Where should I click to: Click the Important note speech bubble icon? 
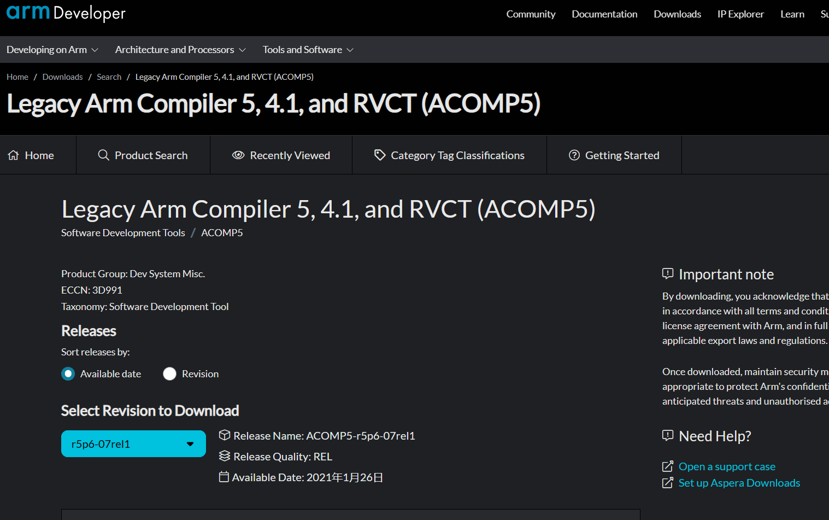point(668,273)
